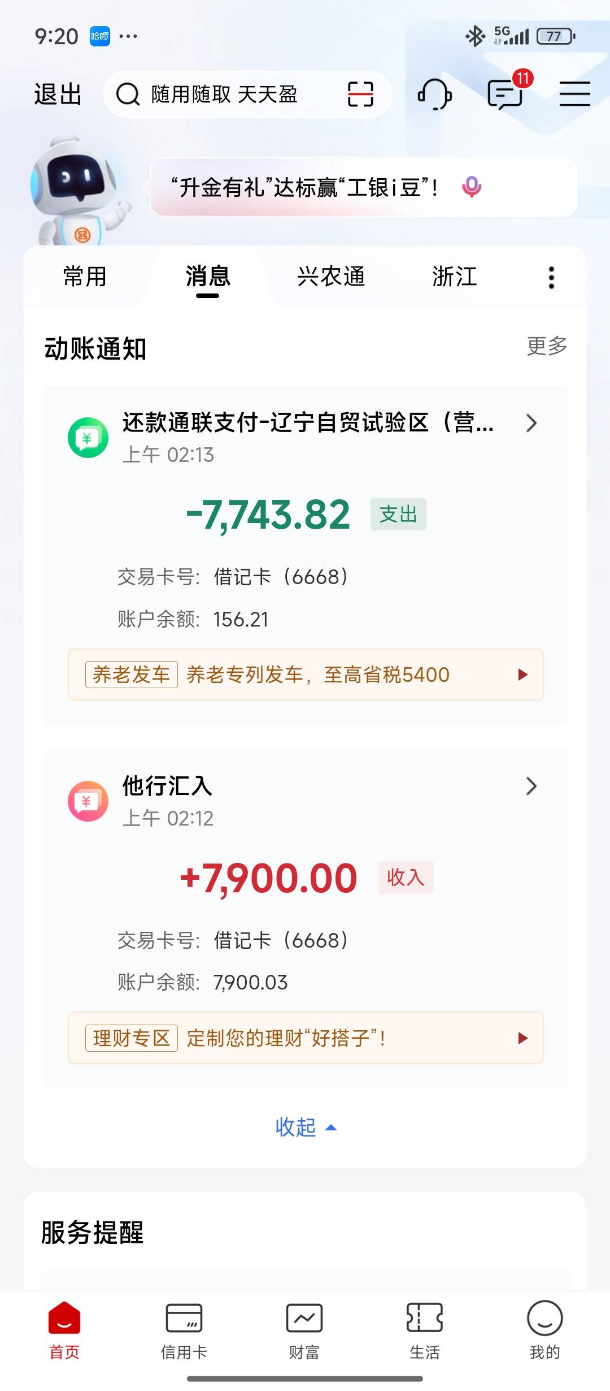
Task: Go to 财富 wealth section
Action: click(304, 1329)
